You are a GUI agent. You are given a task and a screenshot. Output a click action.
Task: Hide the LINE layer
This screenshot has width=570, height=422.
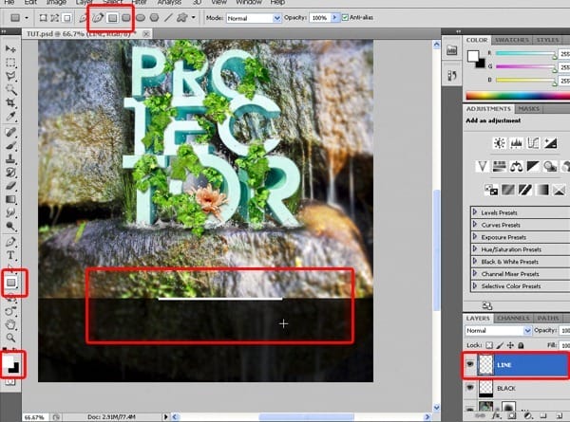coord(470,363)
